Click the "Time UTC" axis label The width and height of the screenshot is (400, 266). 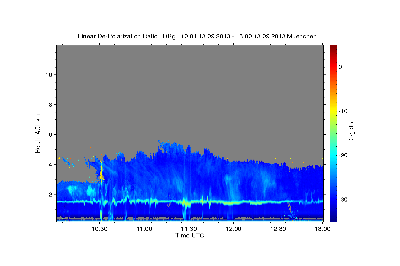click(x=190, y=235)
